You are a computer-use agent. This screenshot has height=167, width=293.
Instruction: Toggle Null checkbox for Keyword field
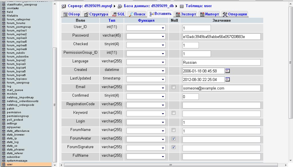click(x=173, y=113)
